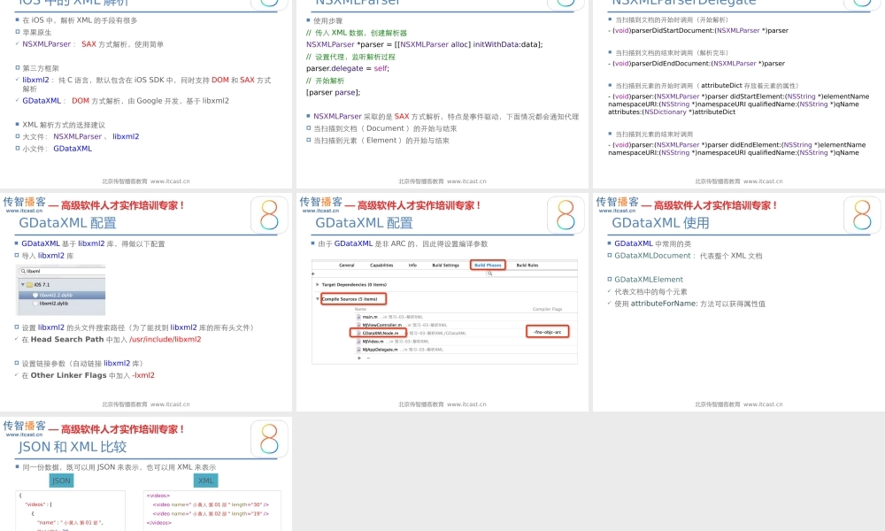Collapse the iOS 7.1 folder

click(22, 284)
